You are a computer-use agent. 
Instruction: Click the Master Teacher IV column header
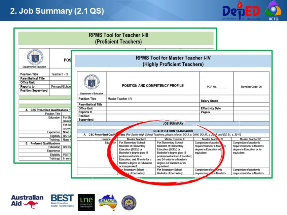[x=251, y=138]
